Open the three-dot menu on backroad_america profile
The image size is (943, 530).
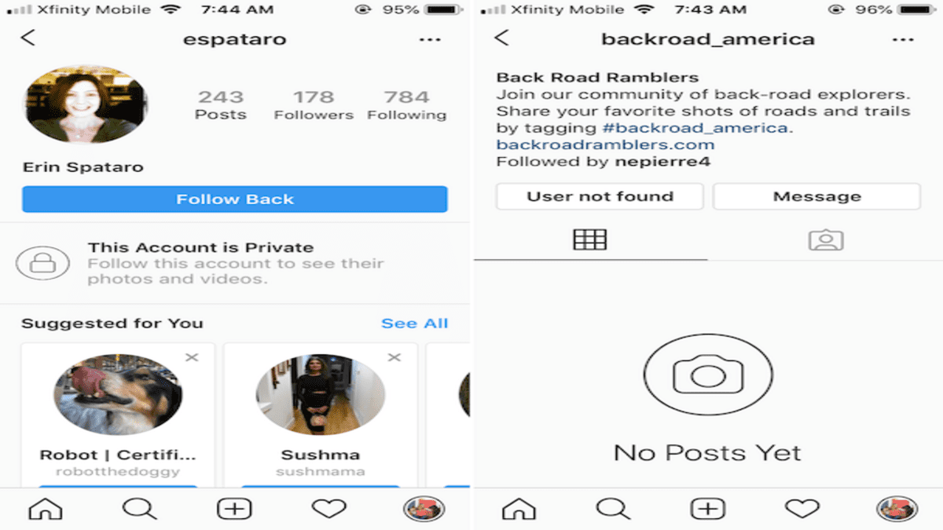coord(903,39)
